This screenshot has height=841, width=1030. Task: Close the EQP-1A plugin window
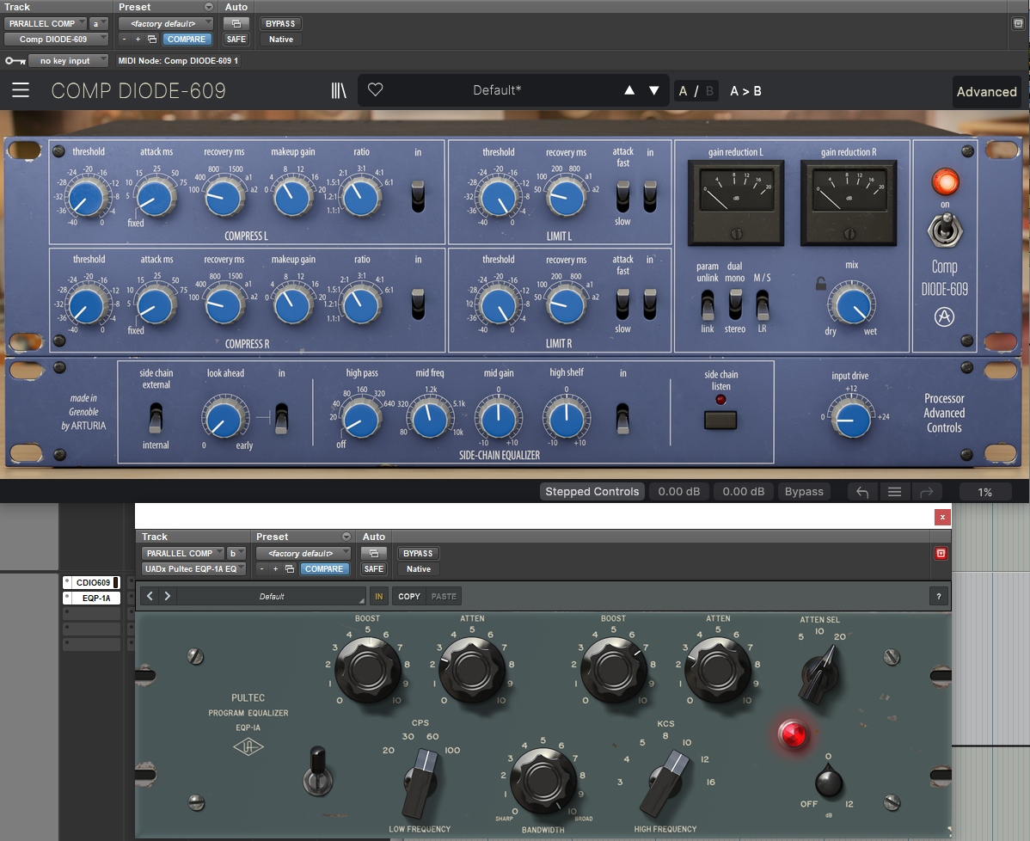point(942,517)
